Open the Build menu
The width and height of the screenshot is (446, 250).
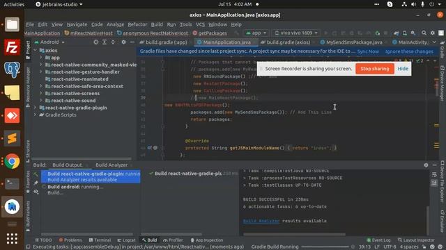(157, 25)
